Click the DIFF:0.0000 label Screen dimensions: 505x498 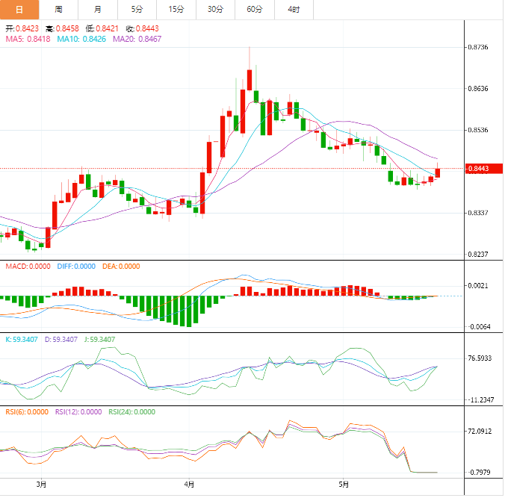pos(76,267)
